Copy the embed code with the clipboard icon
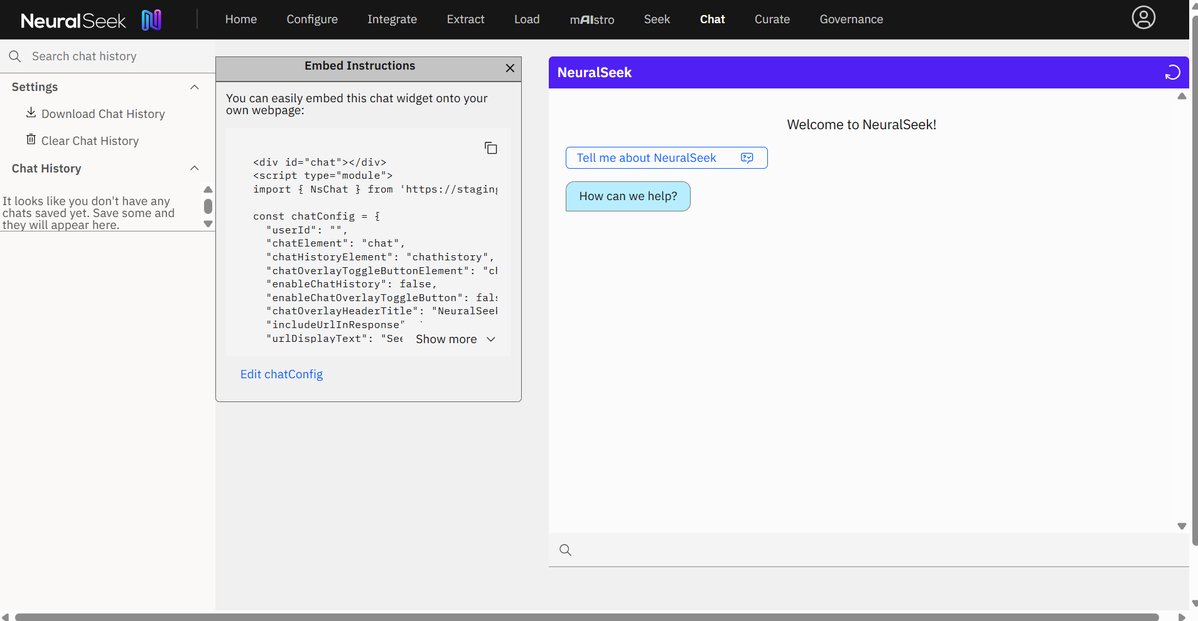Image resolution: width=1198 pixels, height=621 pixels. point(491,148)
